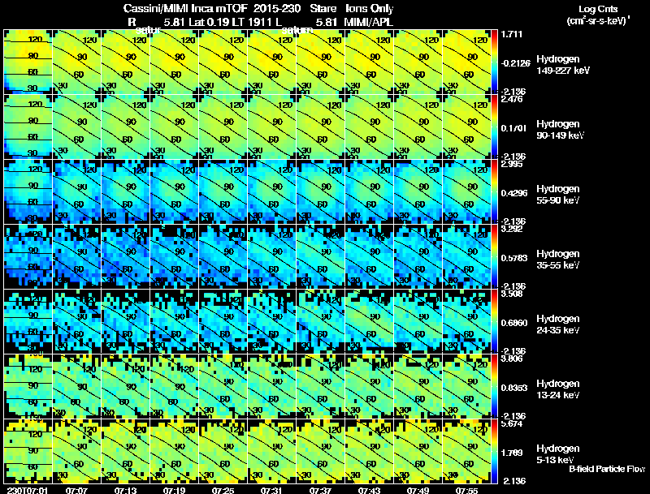Click the 'Cassini/MIMI Inca mTOF' title text

pyautogui.click(x=185, y=9)
